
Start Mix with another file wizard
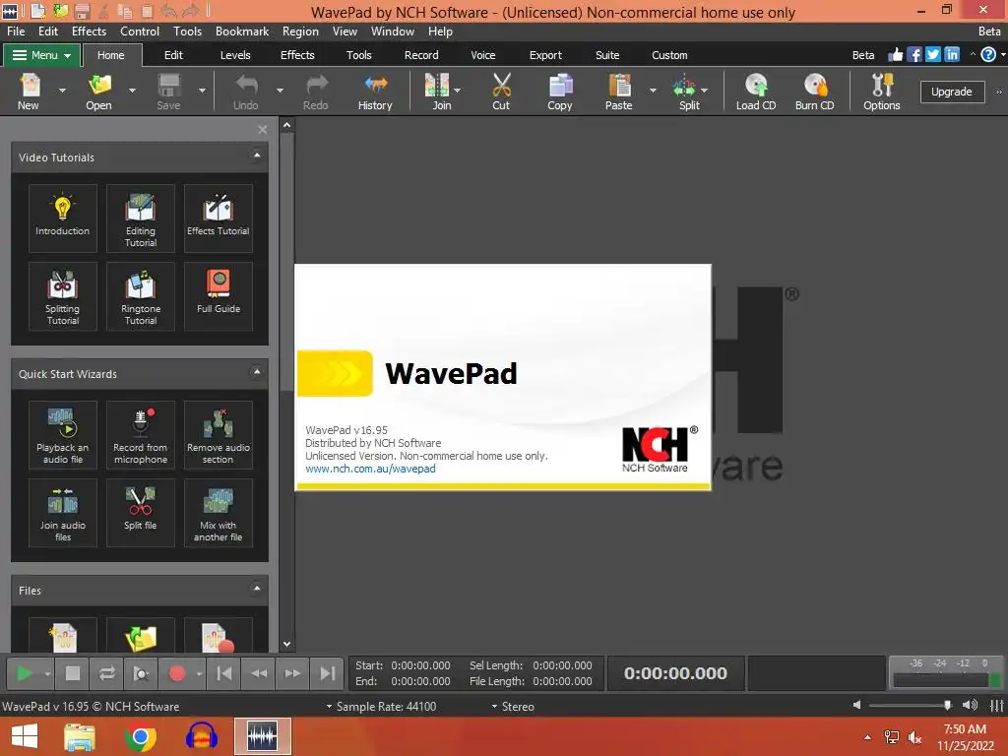click(x=218, y=512)
